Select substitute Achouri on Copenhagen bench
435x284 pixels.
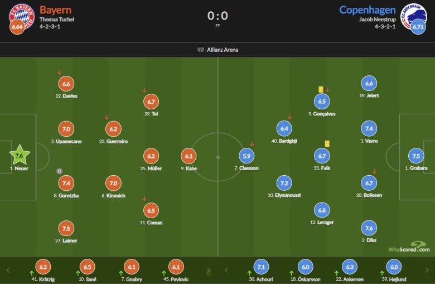tap(261, 267)
